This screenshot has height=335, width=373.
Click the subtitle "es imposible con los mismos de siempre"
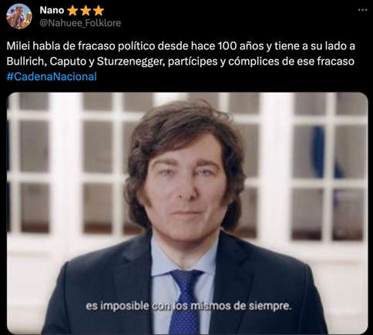[189, 306]
